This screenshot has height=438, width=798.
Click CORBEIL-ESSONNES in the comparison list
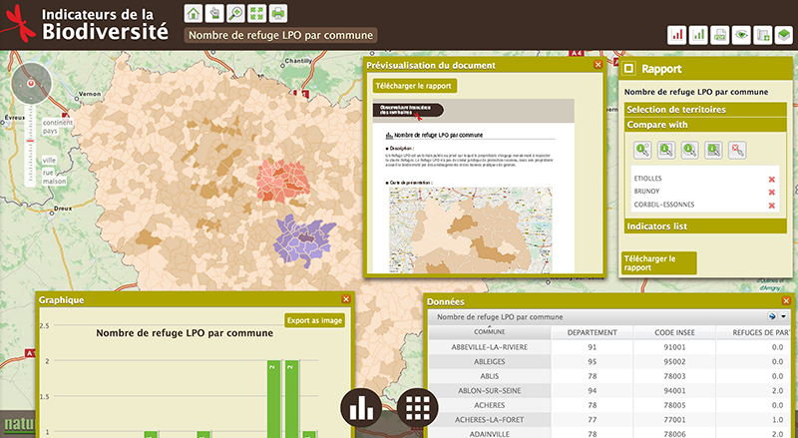pyautogui.click(x=663, y=205)
